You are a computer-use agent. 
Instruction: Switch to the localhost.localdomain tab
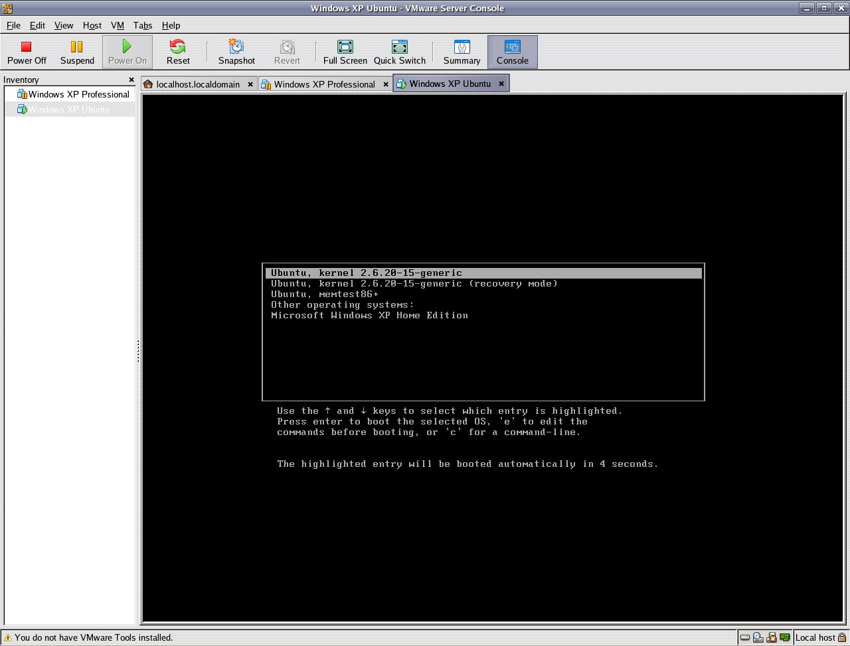(197, 84)
